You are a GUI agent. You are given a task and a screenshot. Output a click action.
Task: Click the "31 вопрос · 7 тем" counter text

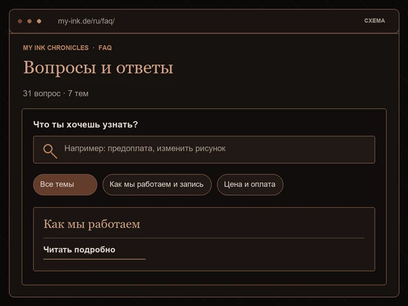pyautogui.click(x=55, y=94)
